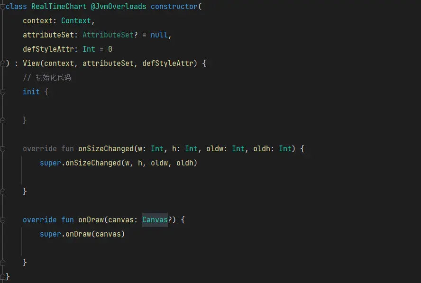421x283 pixels.
Task: Click fold end marker closing onDraw
Action: [3, 263]
